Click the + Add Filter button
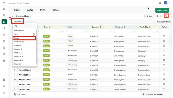 point(18,21)
